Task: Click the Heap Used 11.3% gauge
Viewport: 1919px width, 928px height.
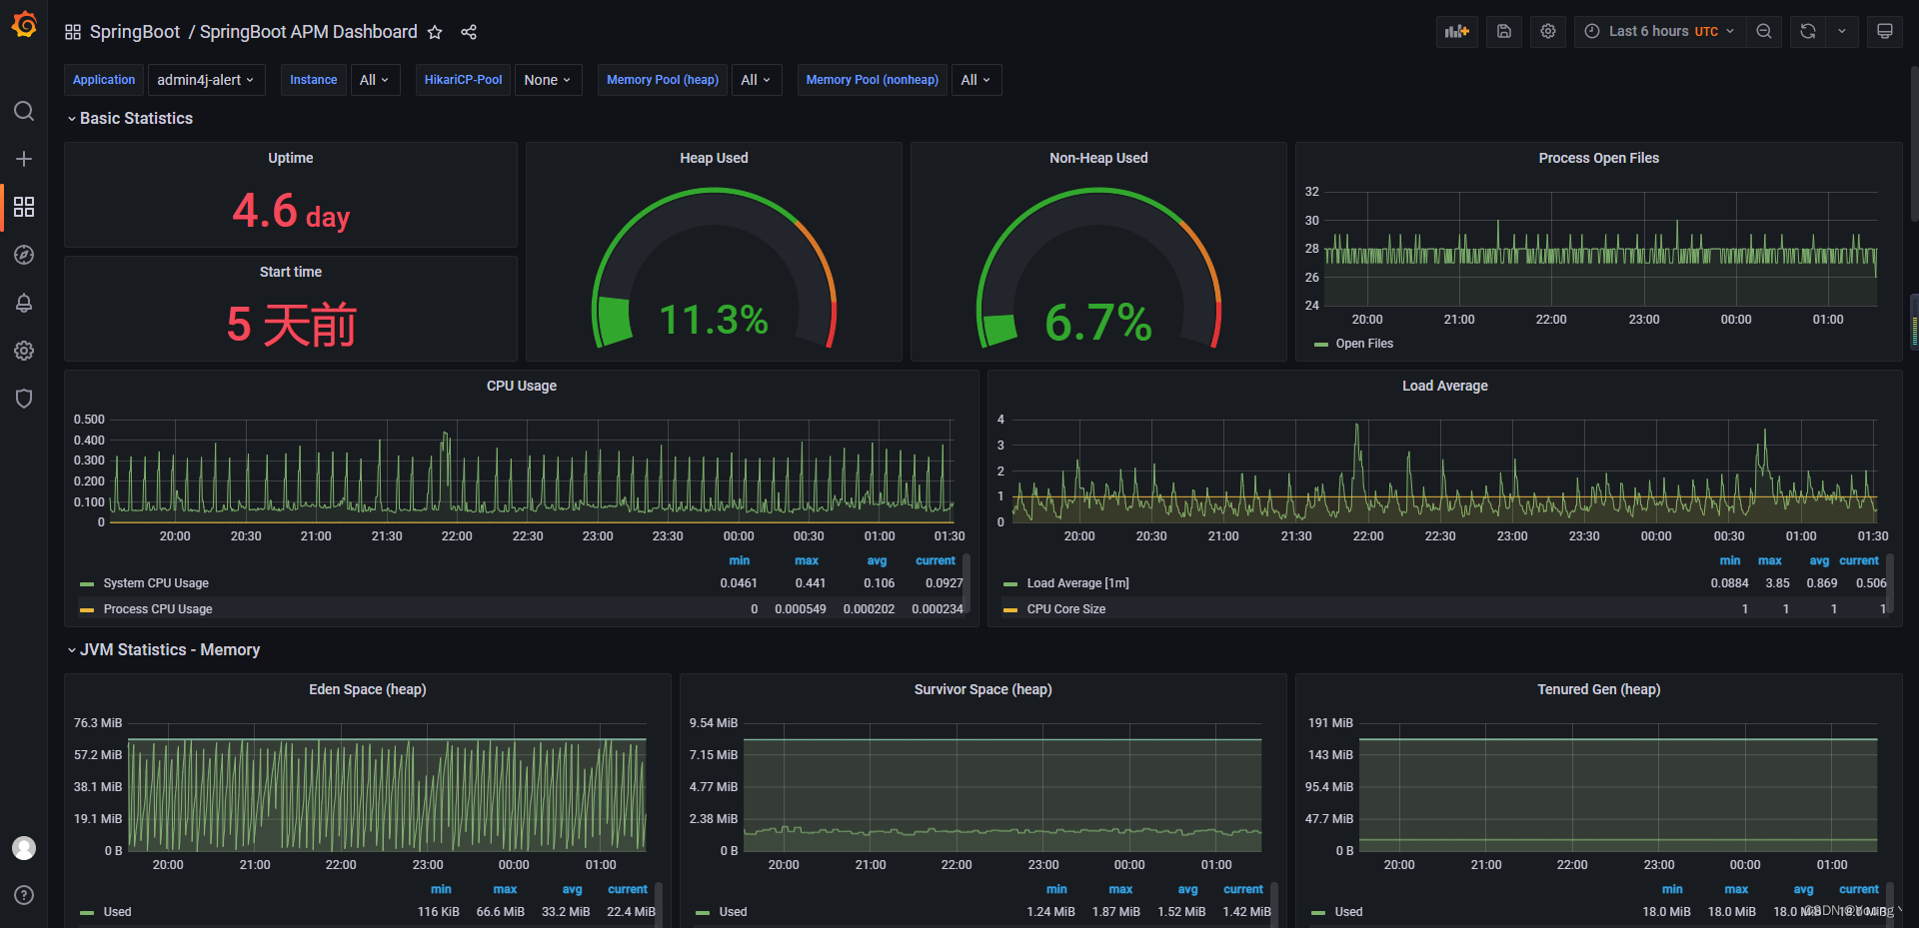Action: click(714, 268)
